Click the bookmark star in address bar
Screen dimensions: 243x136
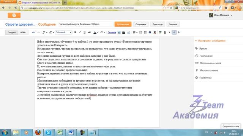(x=164, y=8)
